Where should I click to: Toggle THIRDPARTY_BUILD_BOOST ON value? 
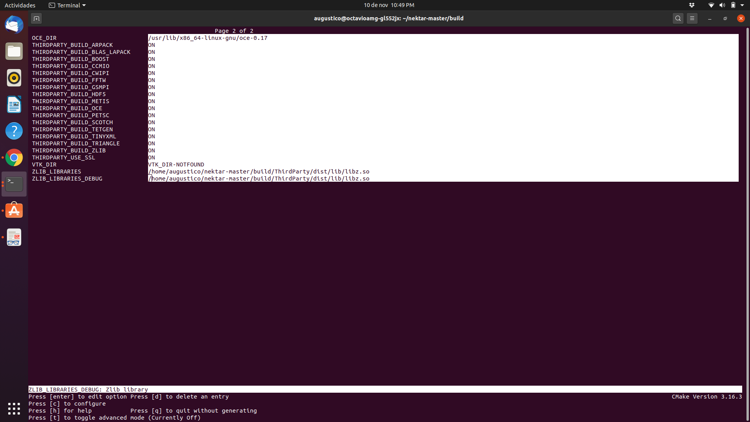(x=152, y=59)
